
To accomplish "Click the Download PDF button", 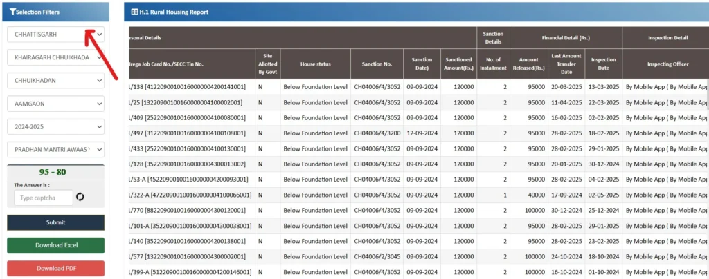I will pos(55,268).
